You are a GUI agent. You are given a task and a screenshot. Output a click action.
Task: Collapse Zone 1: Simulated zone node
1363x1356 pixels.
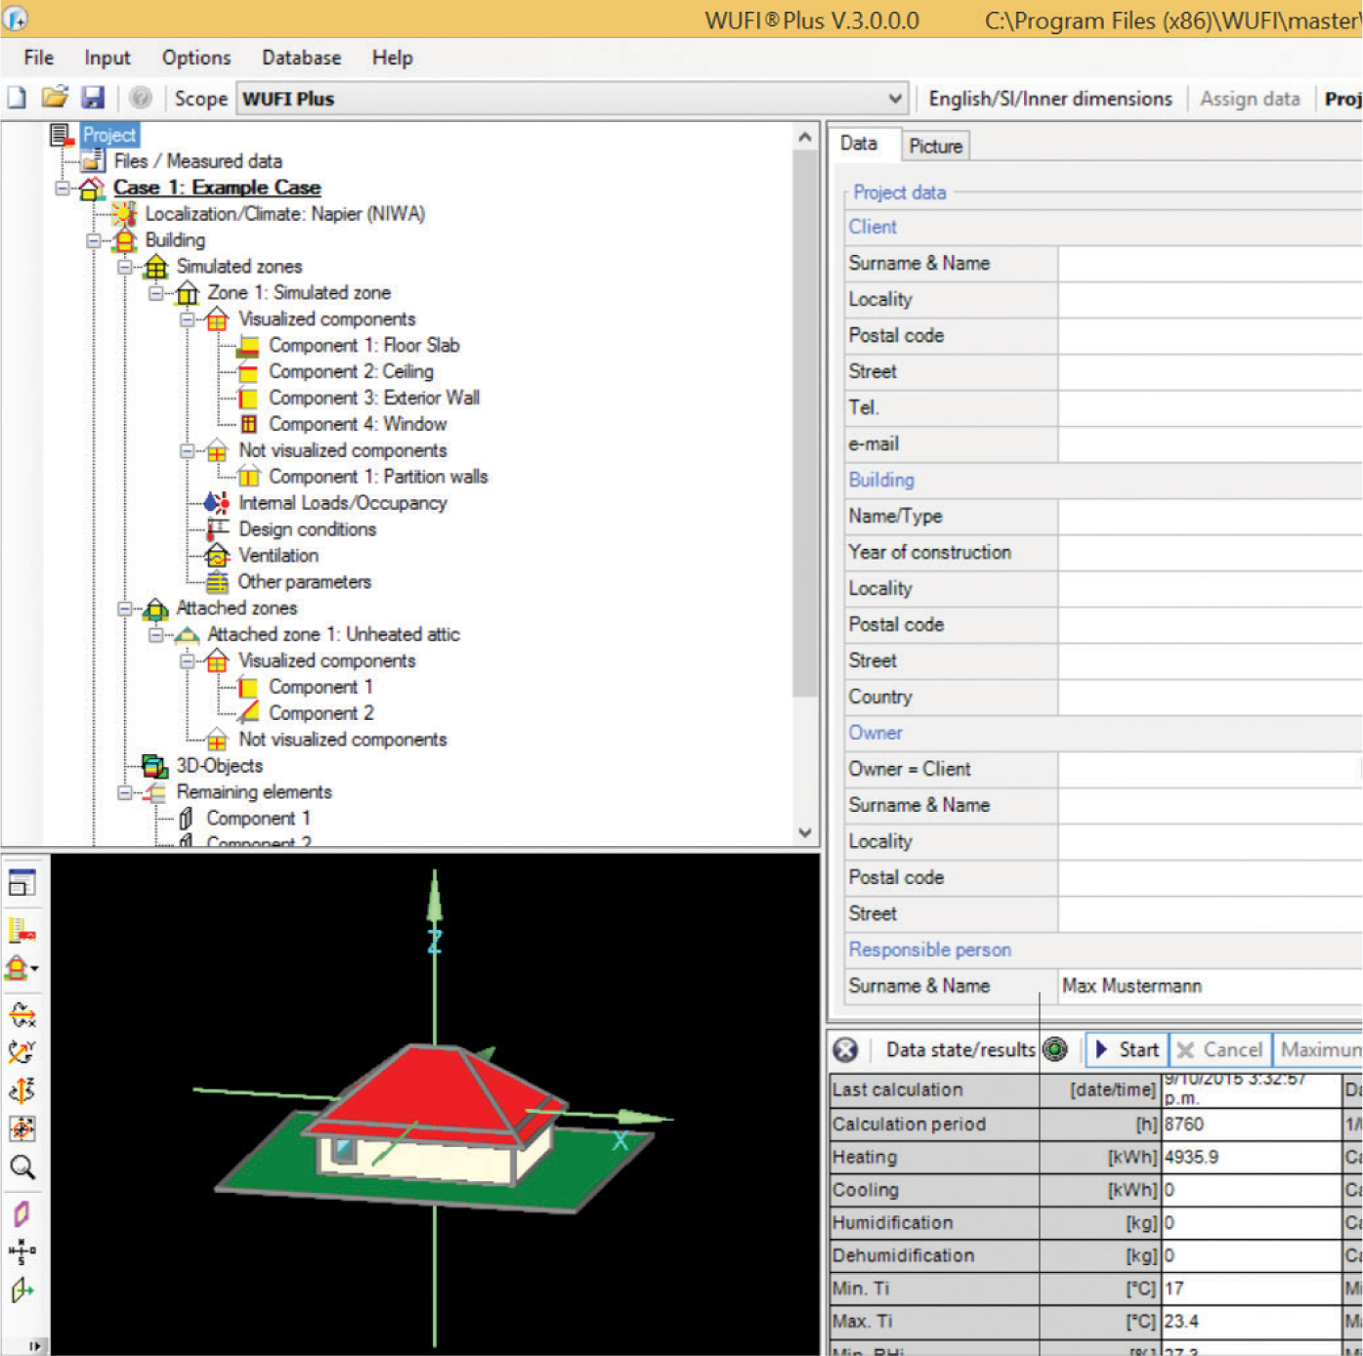click(156, 293)
